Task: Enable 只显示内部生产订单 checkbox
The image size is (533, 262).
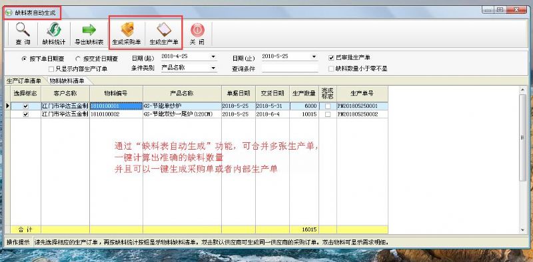Action: (51, 69)
